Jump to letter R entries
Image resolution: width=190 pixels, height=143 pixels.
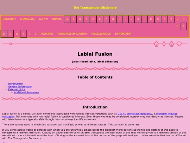(184, 19)
